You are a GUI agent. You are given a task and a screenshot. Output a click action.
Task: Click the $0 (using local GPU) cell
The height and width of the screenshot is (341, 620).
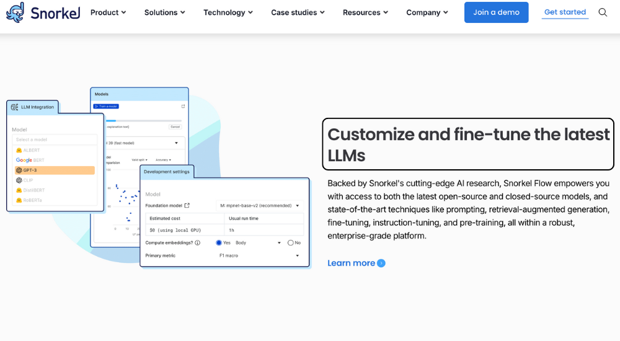coord(185,230)
